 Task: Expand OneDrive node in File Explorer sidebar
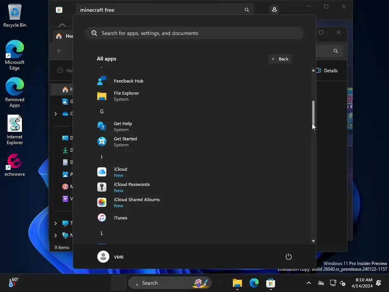[x=55, y=114]
